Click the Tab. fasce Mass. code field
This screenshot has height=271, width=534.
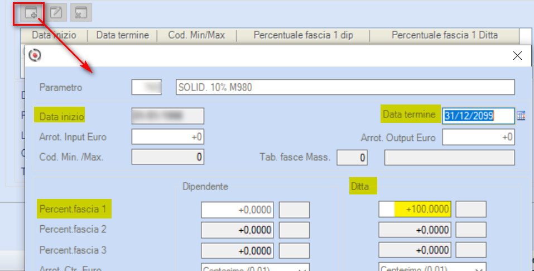(x=352, y=158)
